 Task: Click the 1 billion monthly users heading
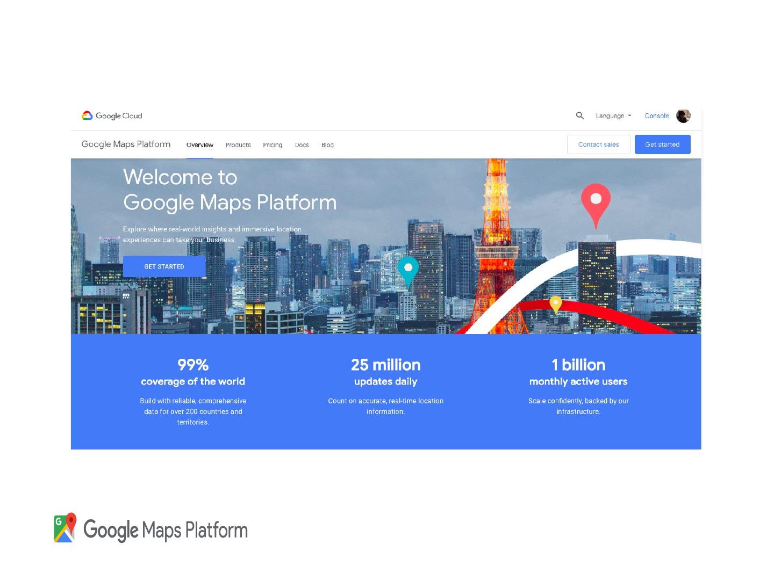click(x=578, y=365)
